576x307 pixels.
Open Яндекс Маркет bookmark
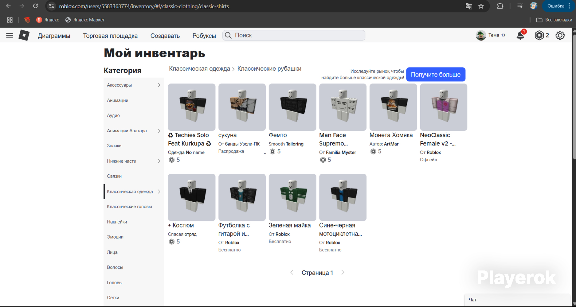85,20
